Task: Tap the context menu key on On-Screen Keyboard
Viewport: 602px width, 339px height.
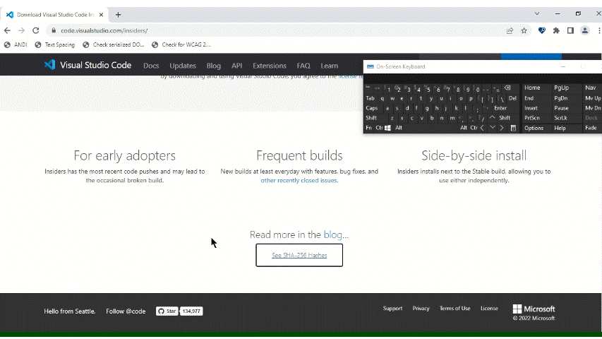Action: click(513, 128)
